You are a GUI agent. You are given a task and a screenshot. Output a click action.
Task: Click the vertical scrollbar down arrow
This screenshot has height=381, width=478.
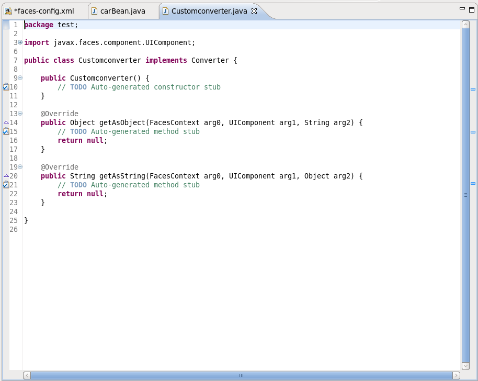[x=465, y=366]
